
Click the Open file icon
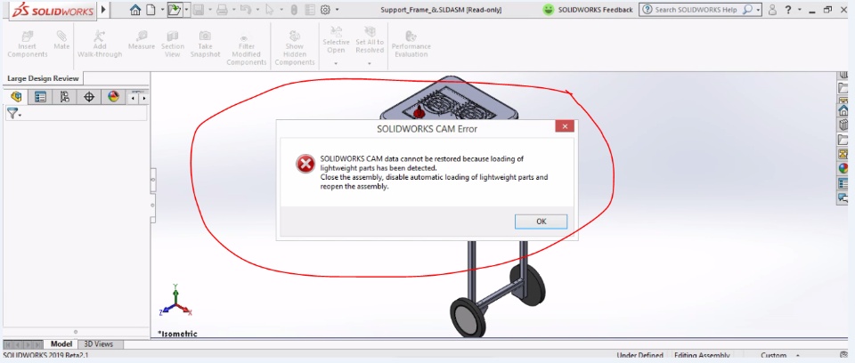[x=175, y=9]
